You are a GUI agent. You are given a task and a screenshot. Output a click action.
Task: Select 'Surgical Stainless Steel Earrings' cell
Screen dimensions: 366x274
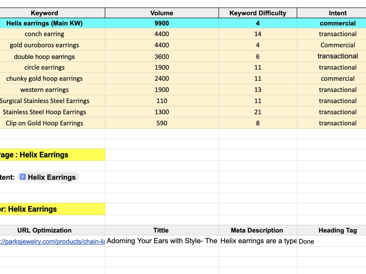tap(52, 101)
